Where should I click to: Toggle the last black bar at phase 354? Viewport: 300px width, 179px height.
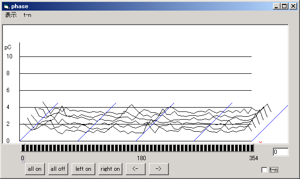pyautogui.click(x=252, y=148)
